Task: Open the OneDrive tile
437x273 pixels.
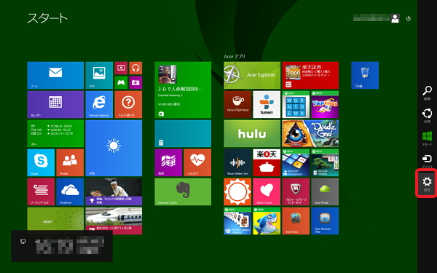Action: 70,191
